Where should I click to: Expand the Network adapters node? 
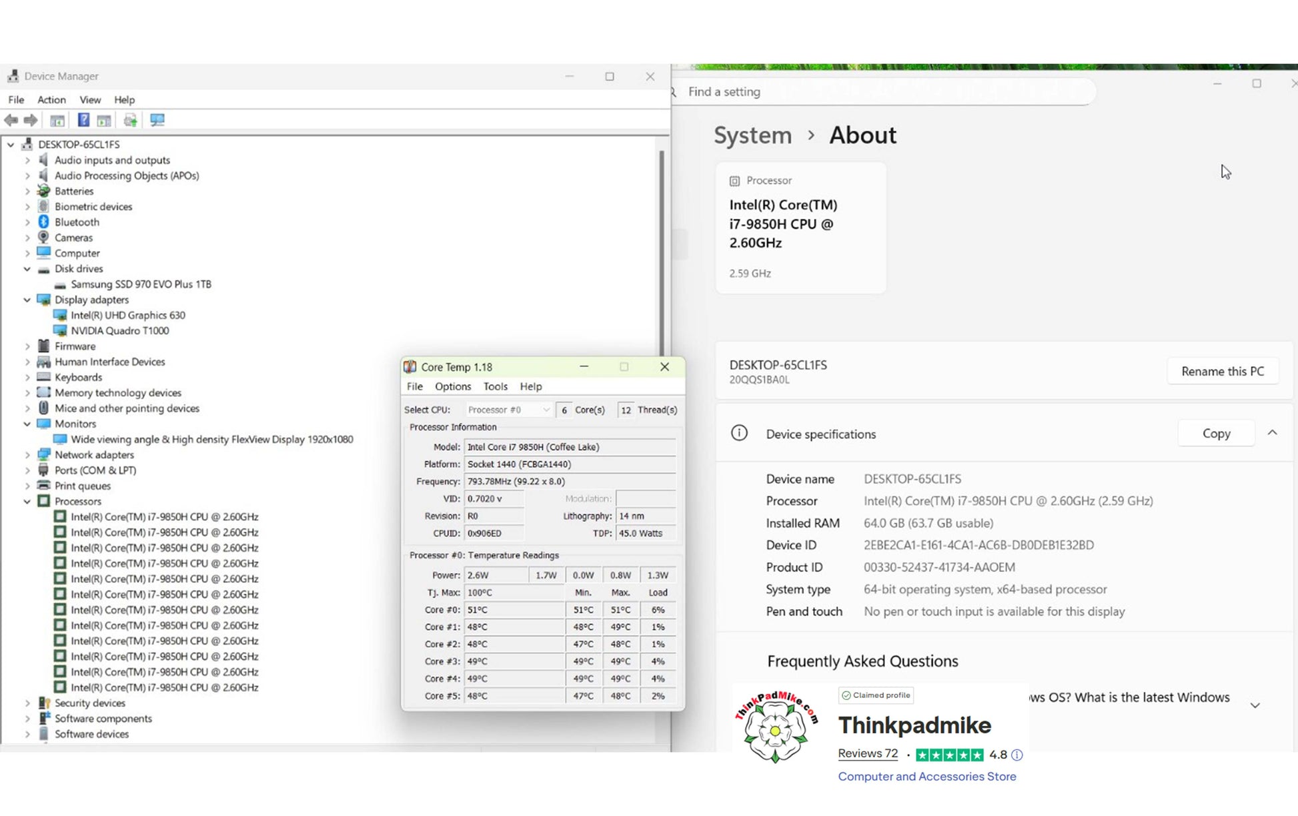(x=27, y=455)
